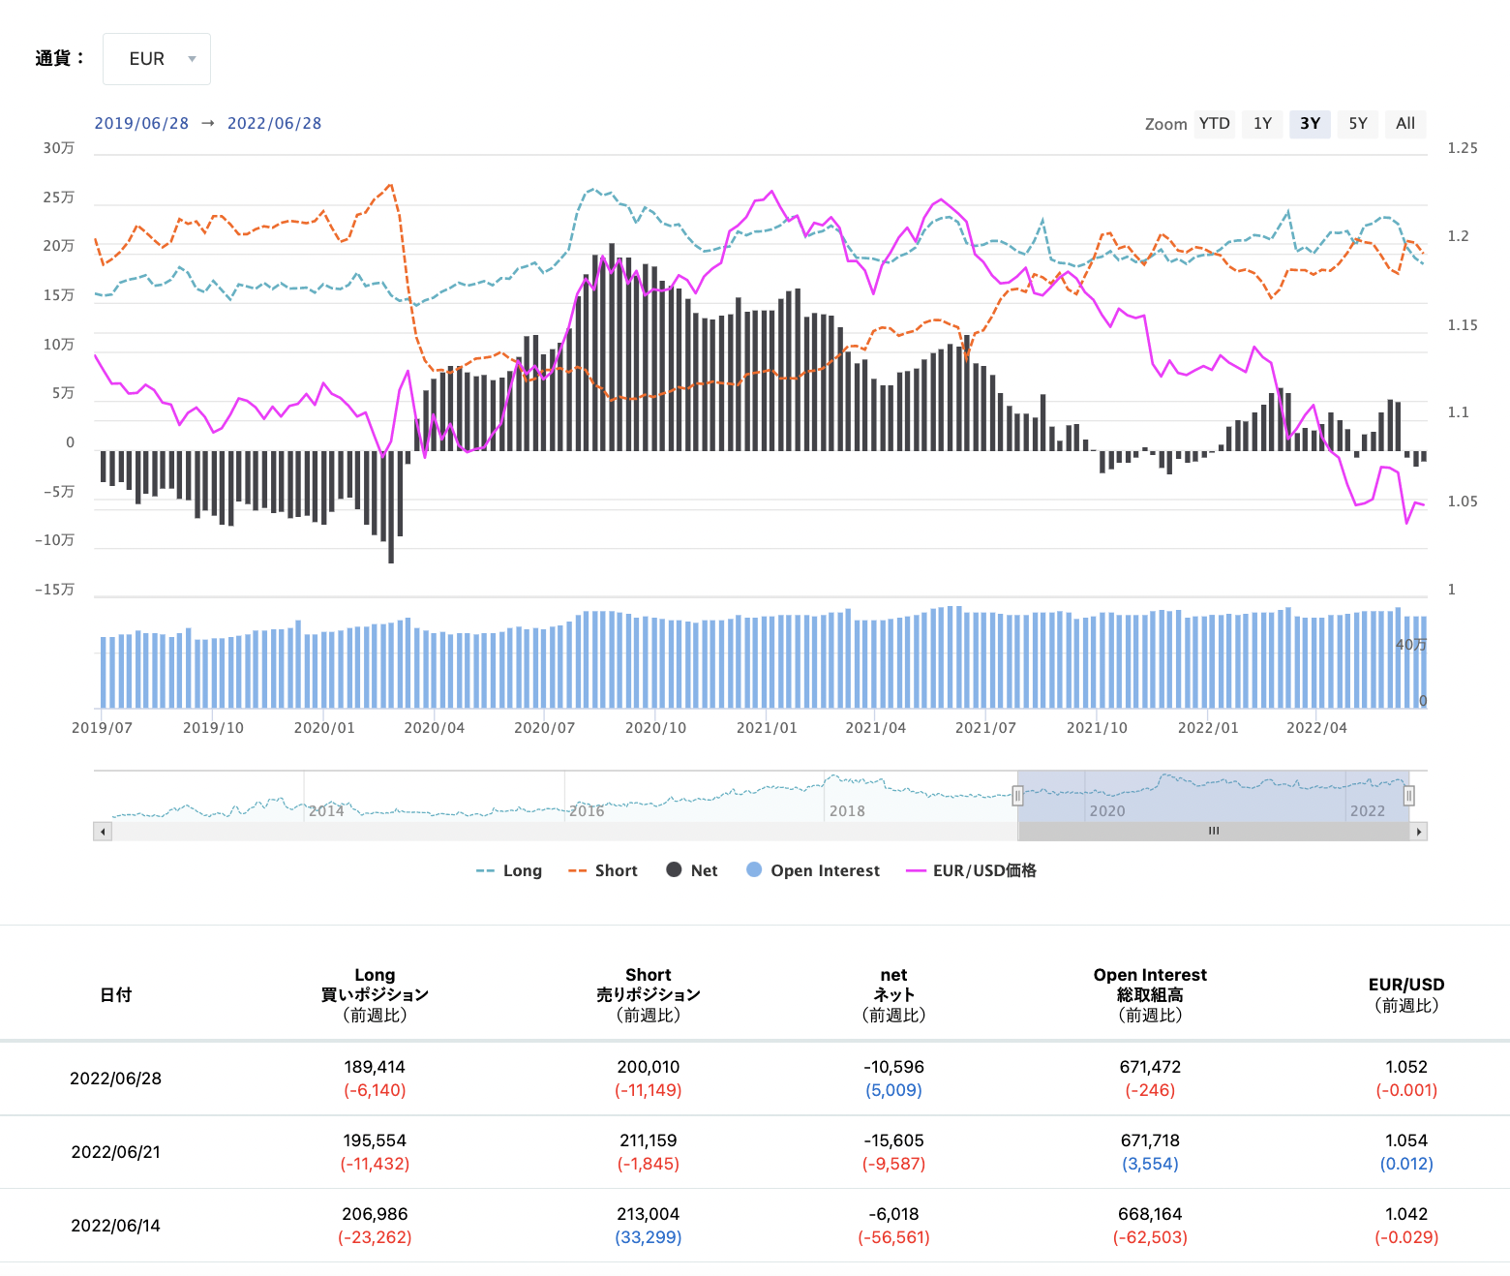Click the navigator right range handle

pos(1408,796)
